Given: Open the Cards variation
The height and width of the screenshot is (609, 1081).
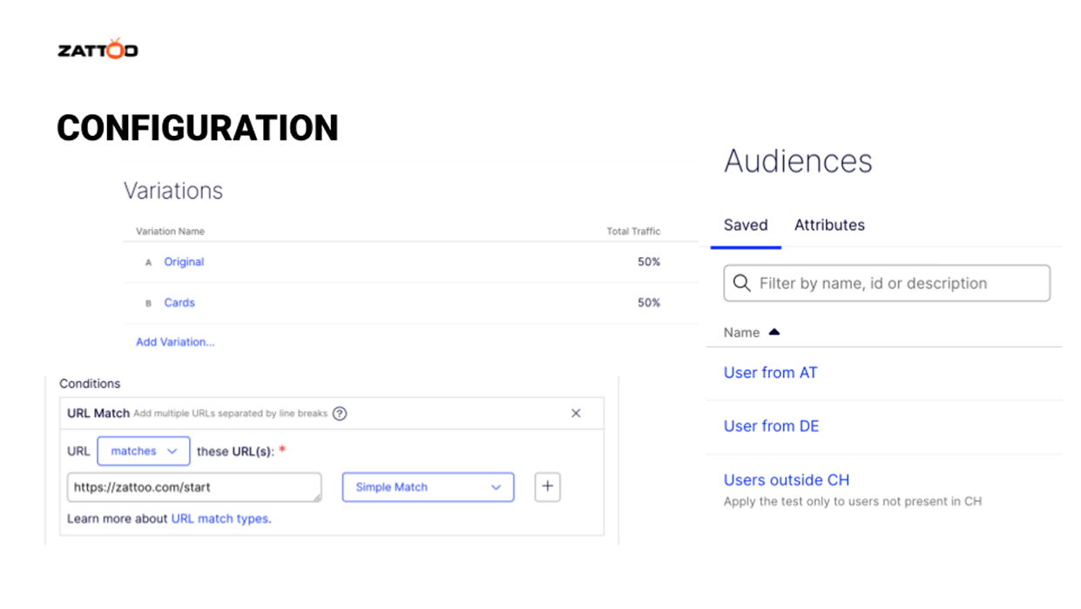Looking at the screenshot, I should pos(179,302).
